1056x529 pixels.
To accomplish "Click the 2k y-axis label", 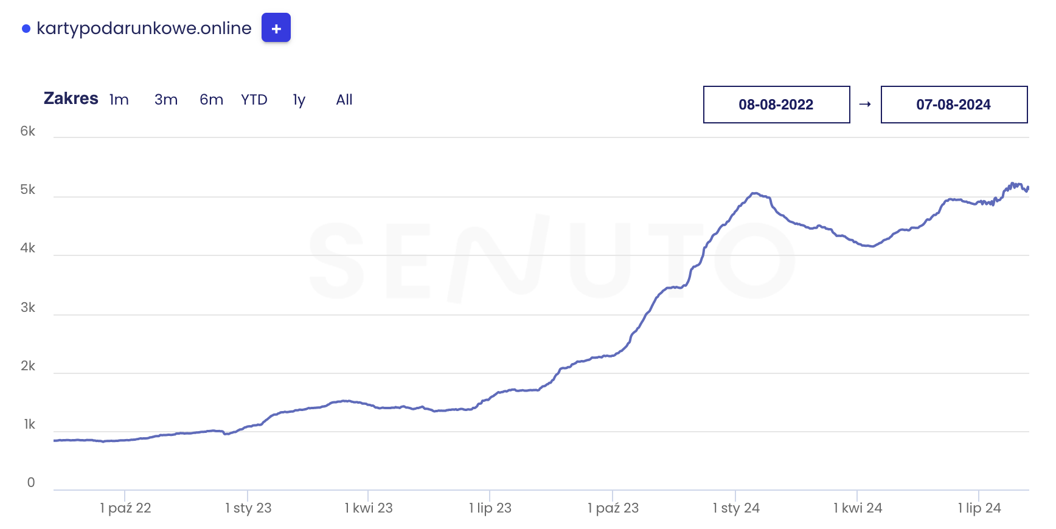I will pos(28,366).
